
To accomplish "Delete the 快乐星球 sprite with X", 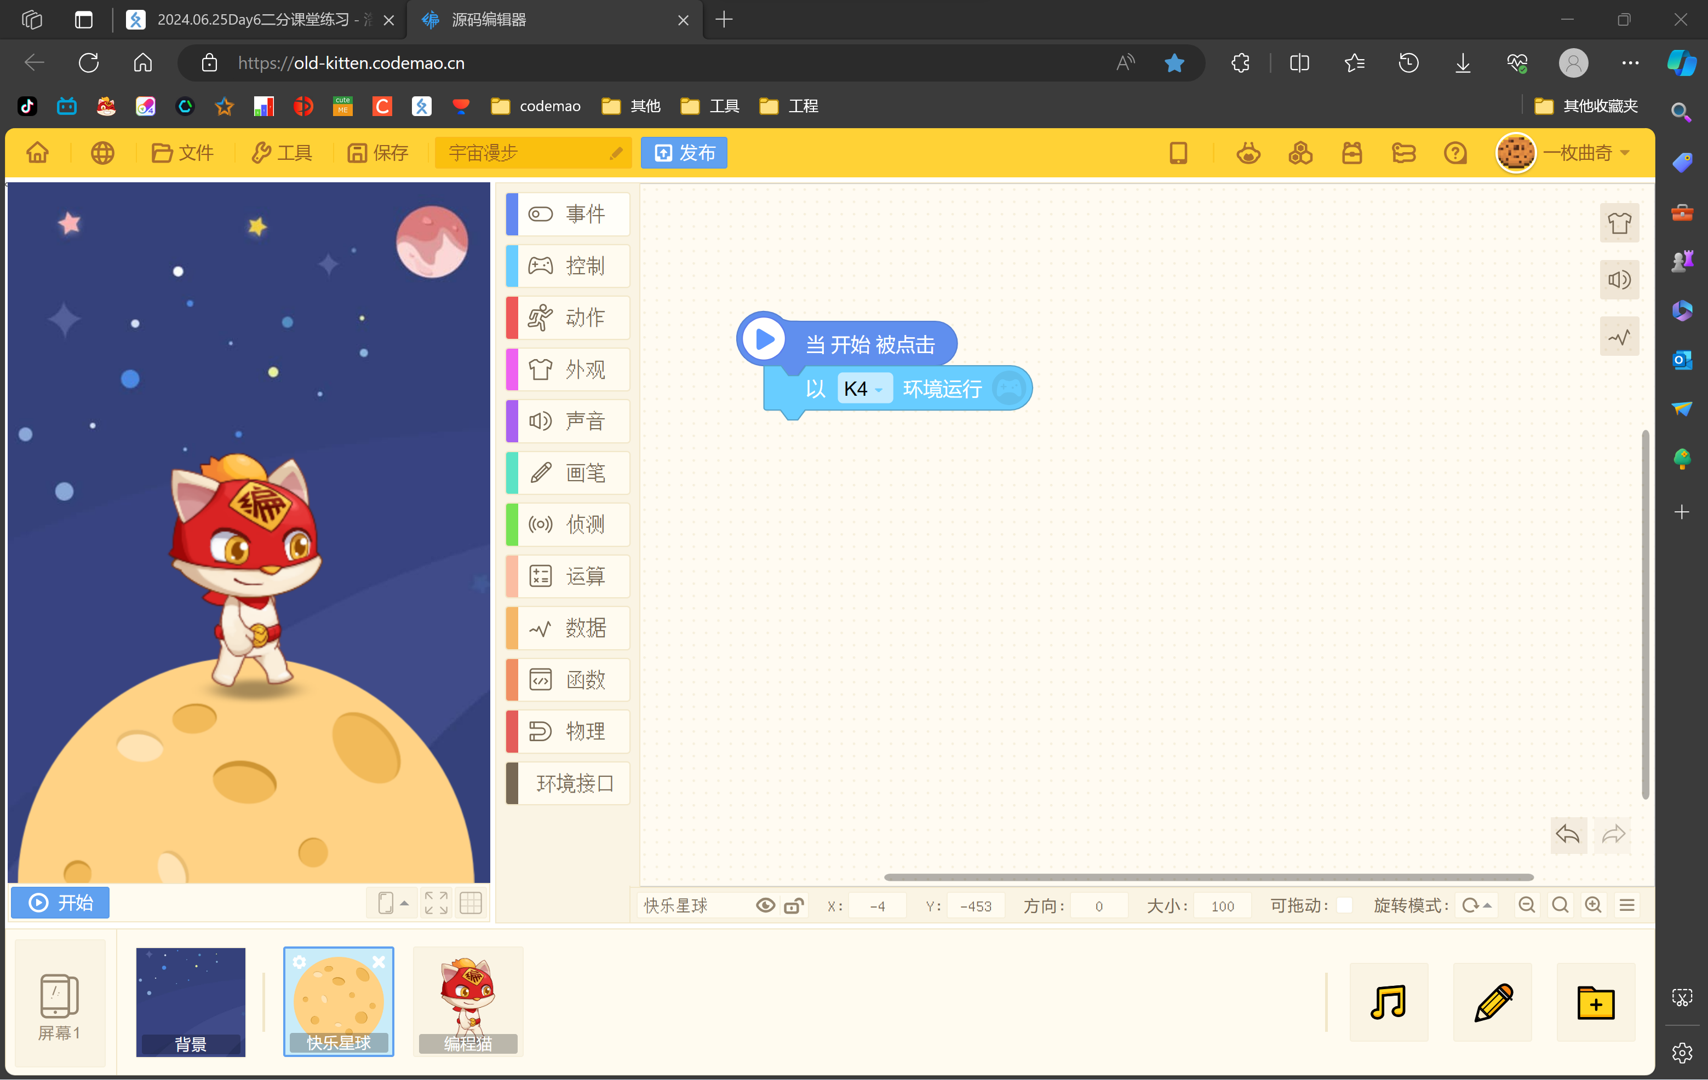I will [379, 962].
